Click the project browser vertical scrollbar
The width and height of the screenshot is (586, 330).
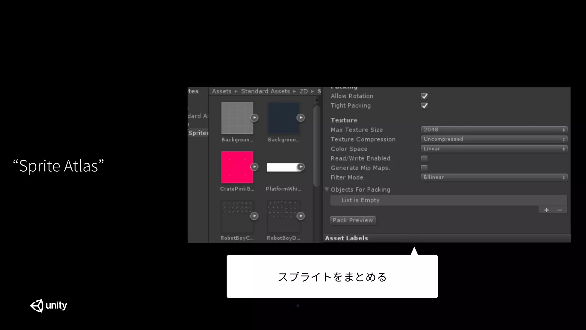pyautogui.click(x=316, y=146)
